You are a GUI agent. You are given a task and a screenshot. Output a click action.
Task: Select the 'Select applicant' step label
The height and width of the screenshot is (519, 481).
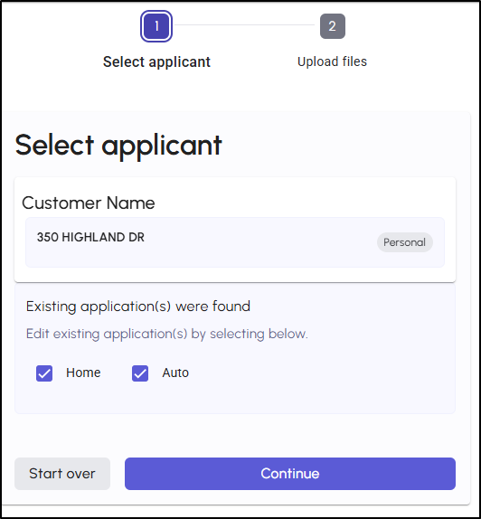156,61
